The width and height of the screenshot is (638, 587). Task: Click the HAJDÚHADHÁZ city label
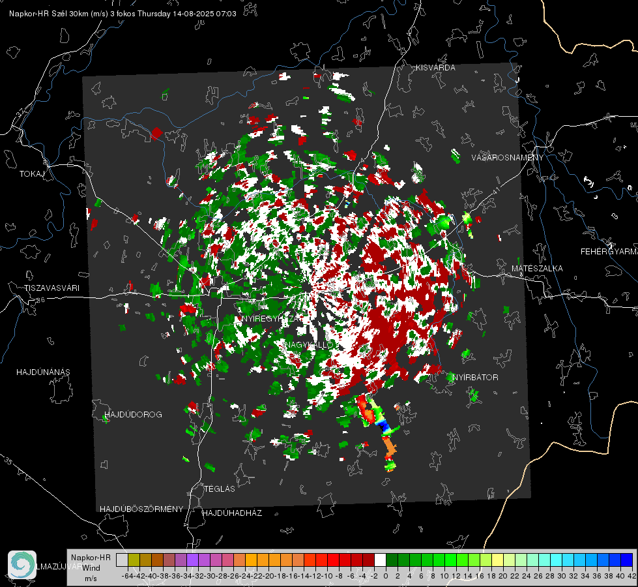(232, 513)
